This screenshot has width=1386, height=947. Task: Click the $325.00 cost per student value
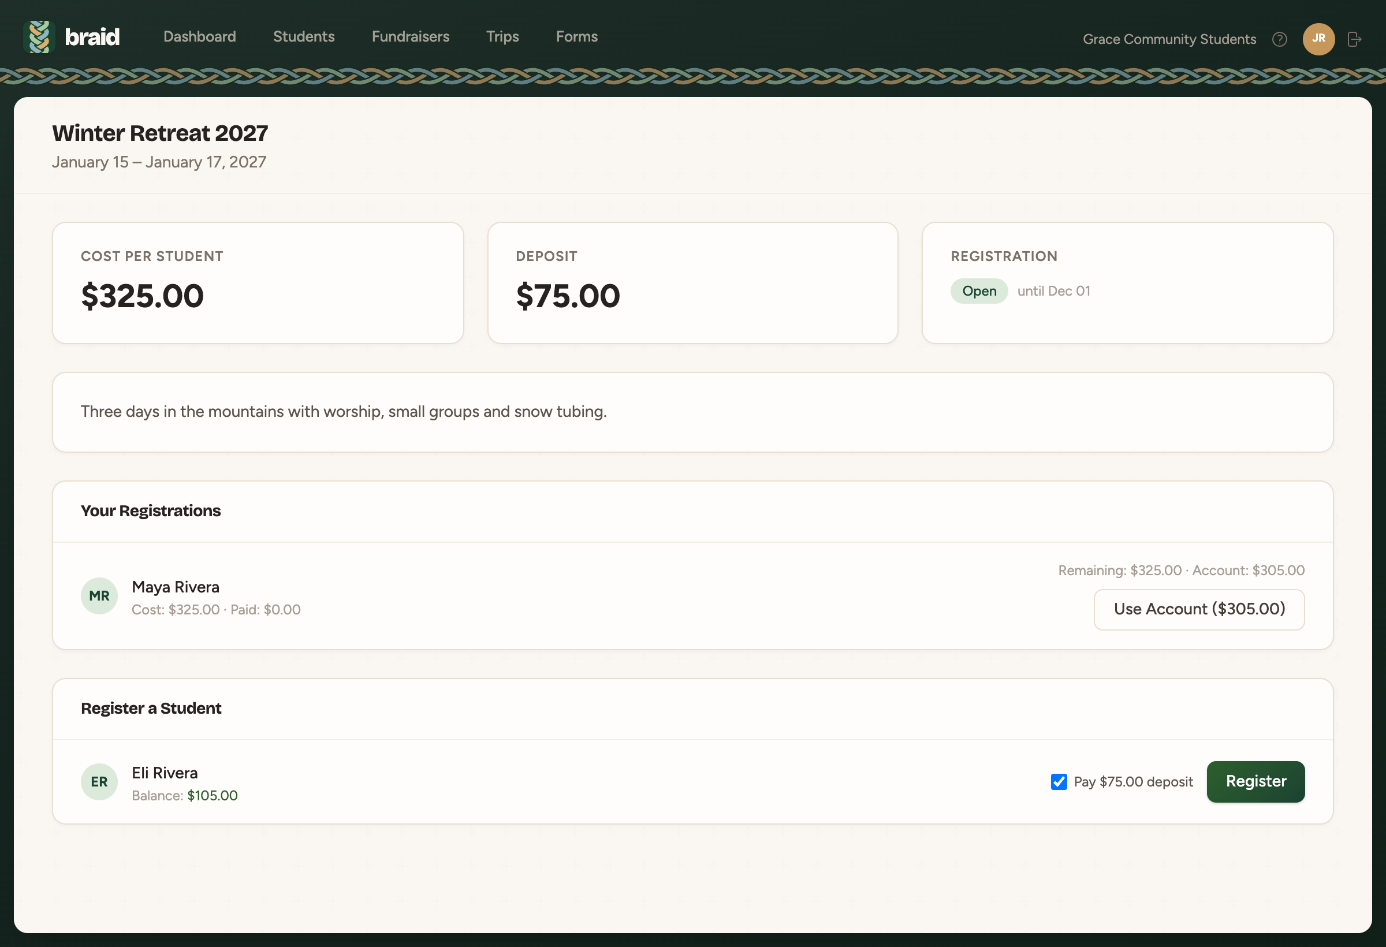[142, 296]
